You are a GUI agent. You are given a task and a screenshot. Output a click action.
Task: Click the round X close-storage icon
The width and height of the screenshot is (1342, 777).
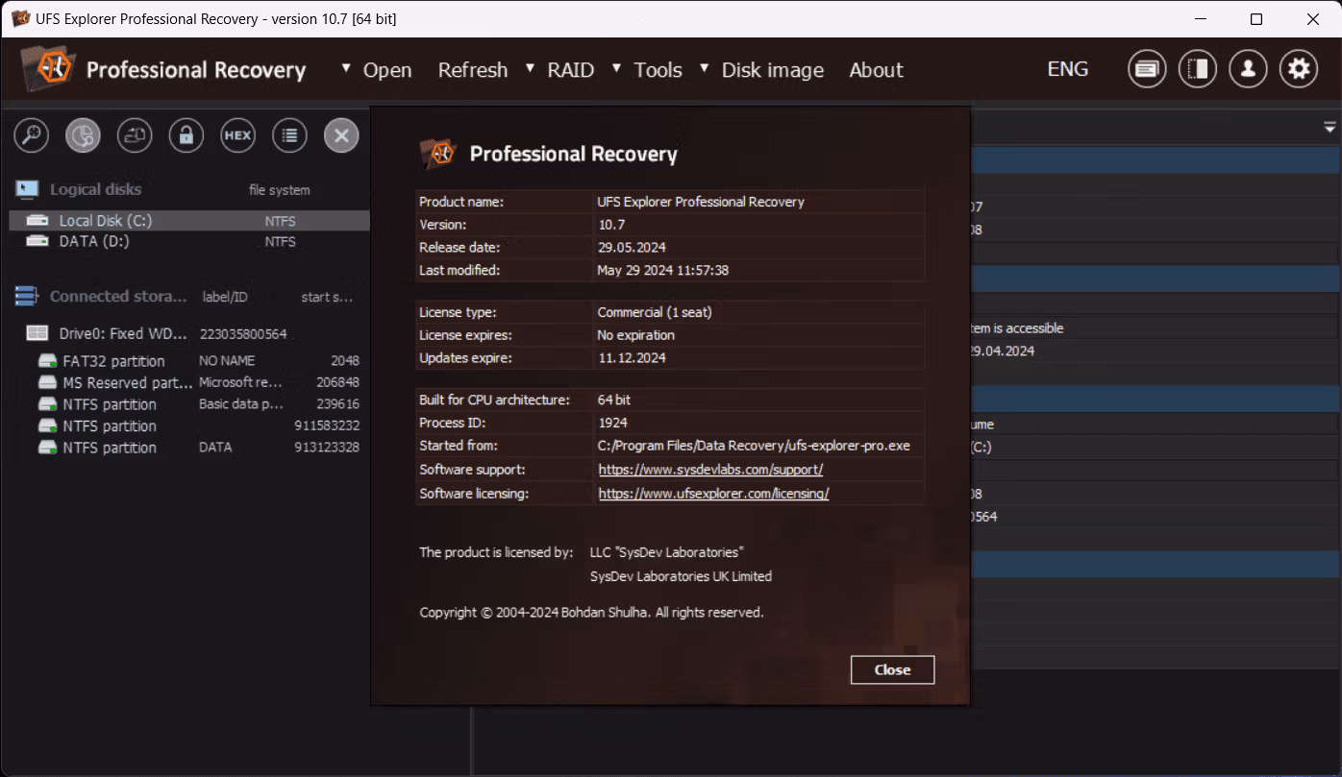(x=341, y=135)
